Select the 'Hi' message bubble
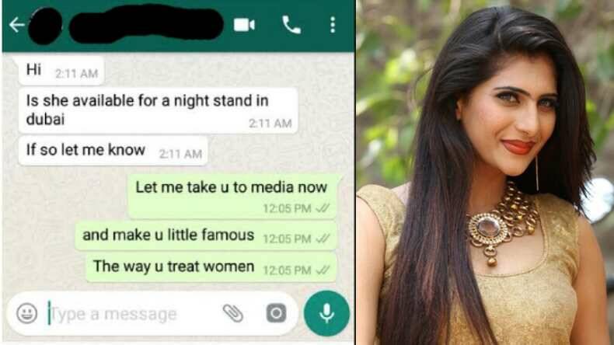614x345 pixels. [x=61, y=71]
